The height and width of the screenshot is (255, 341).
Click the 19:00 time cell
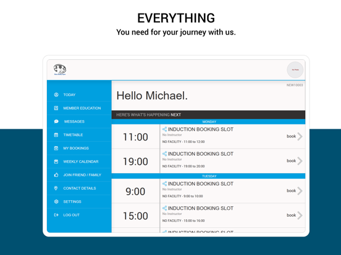coord(135,161)
